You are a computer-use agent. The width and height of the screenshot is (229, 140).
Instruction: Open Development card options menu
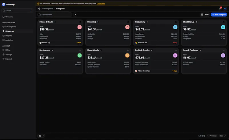(80, 50)
